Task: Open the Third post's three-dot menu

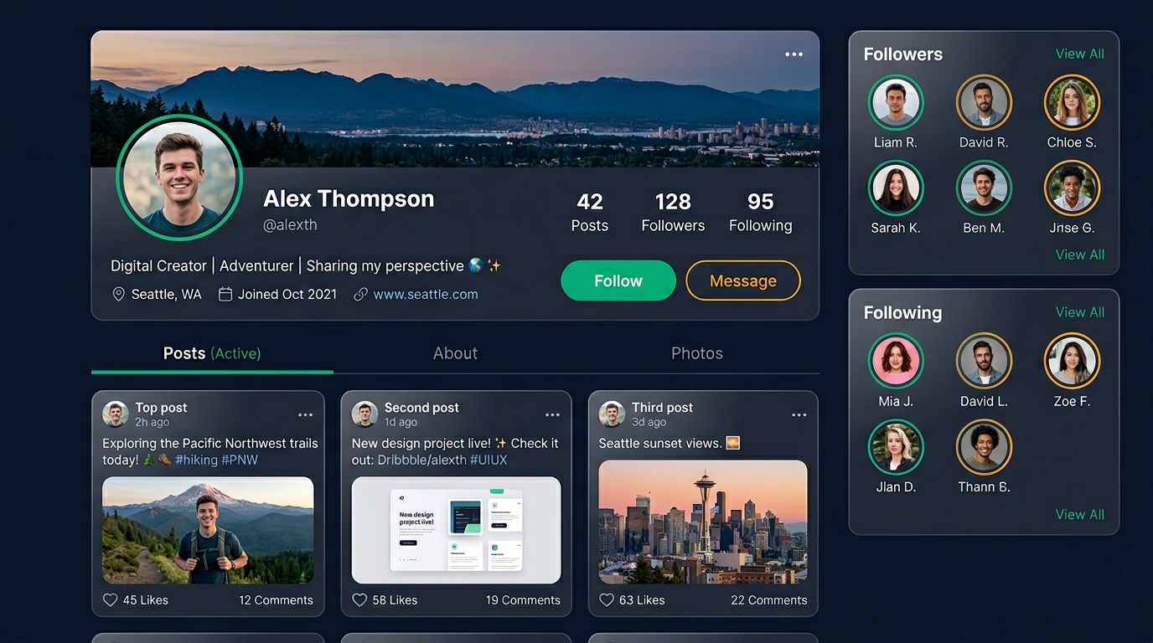Action: pos(799,414)
